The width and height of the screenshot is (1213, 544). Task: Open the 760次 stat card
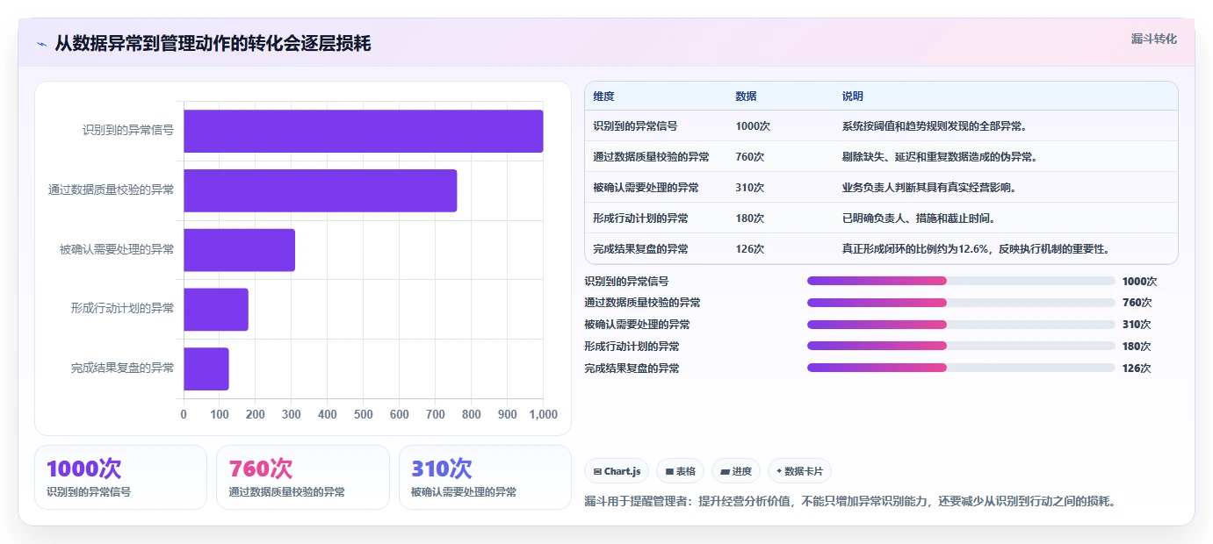pos(302,477)
